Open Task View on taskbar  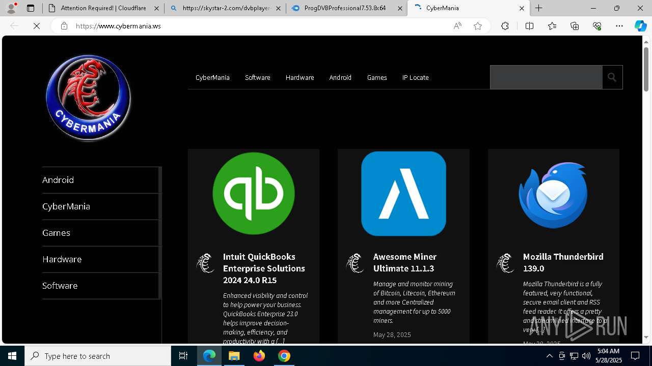coord(183,356)
